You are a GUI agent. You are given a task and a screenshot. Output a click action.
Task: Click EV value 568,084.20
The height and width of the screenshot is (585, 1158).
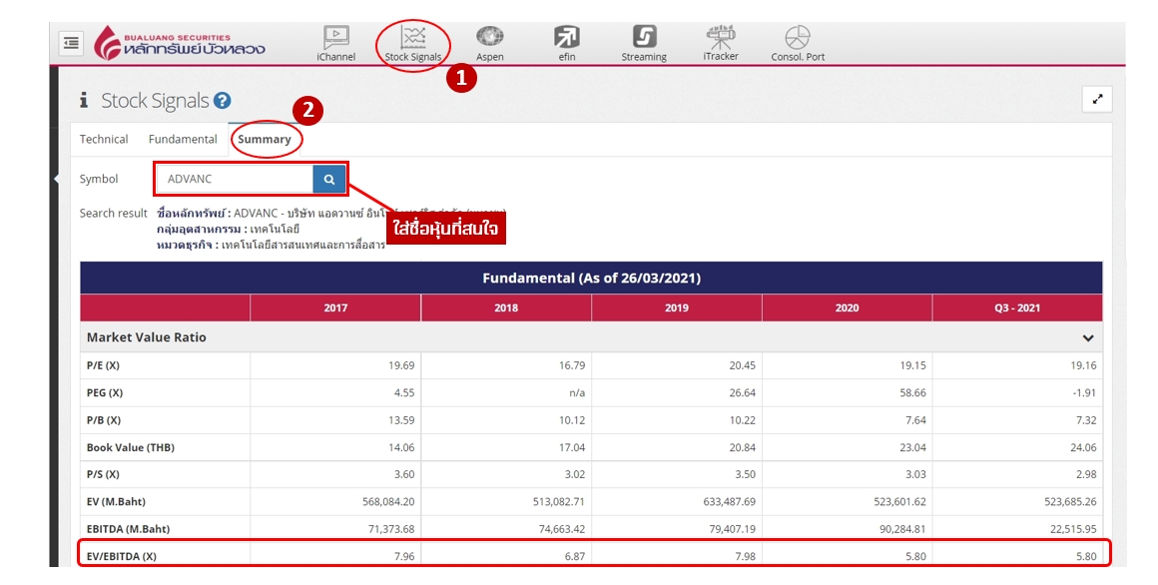(x=388, y=501)
